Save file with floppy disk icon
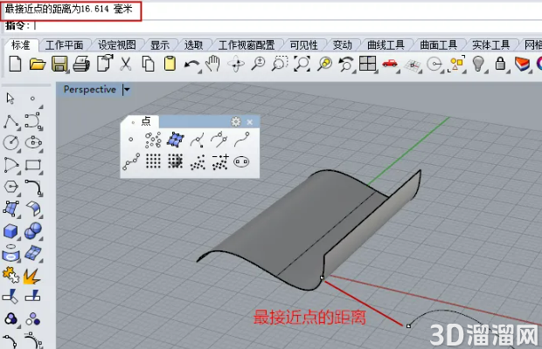542x349 pixels. 59,65
